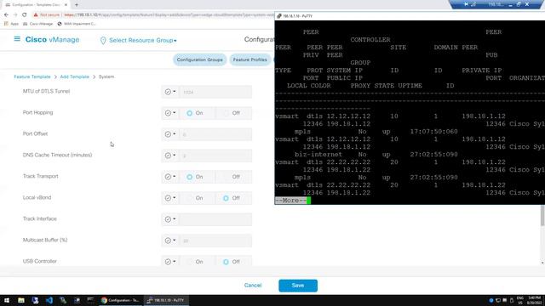The width and height of the screenshot is (545, 306).
Task: Switch to Chrome Configuration window in taskbar
Action: (120, 300)
